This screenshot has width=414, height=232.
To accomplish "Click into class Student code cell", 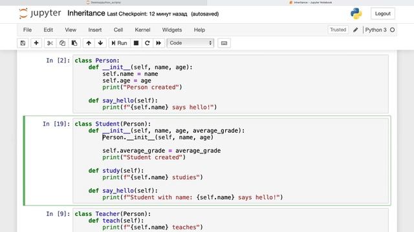I will (230, 160).
